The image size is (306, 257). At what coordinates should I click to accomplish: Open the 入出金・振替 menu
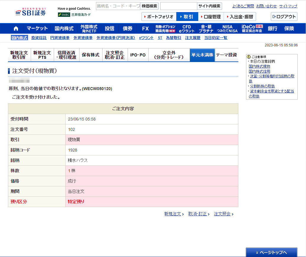tap(240, 17)
